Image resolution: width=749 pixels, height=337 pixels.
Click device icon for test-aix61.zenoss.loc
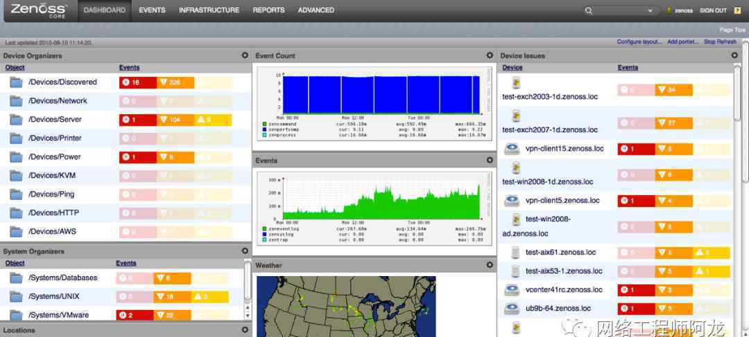(515, 253)
